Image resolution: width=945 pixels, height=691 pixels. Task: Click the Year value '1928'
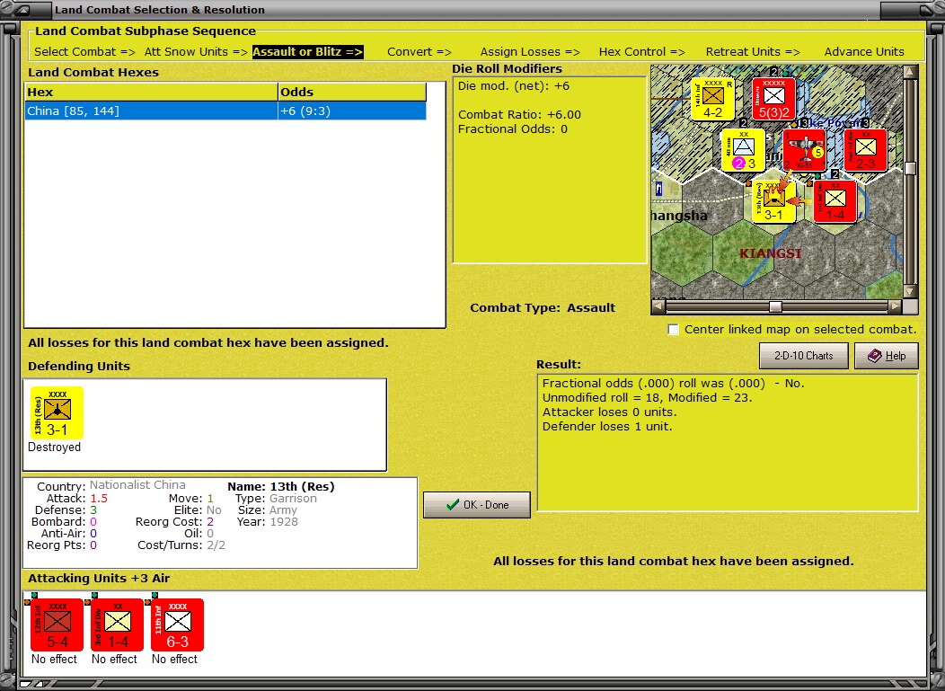click(284, 521)
